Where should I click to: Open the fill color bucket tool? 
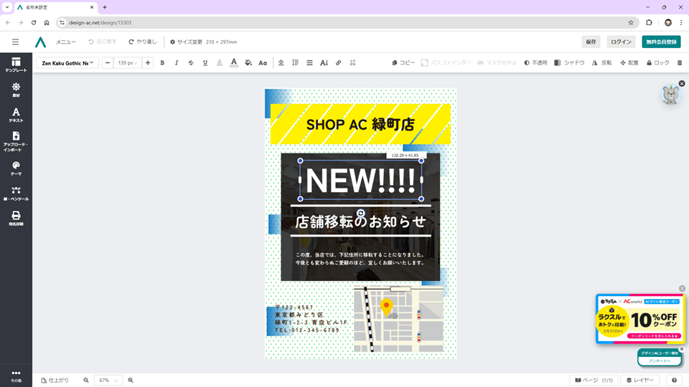pyautogui.click(x=248, y=63)
